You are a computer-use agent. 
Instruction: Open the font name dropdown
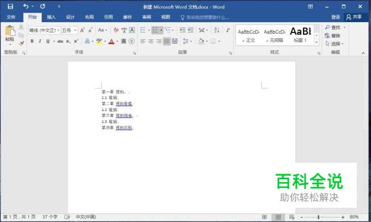point(58,30)
